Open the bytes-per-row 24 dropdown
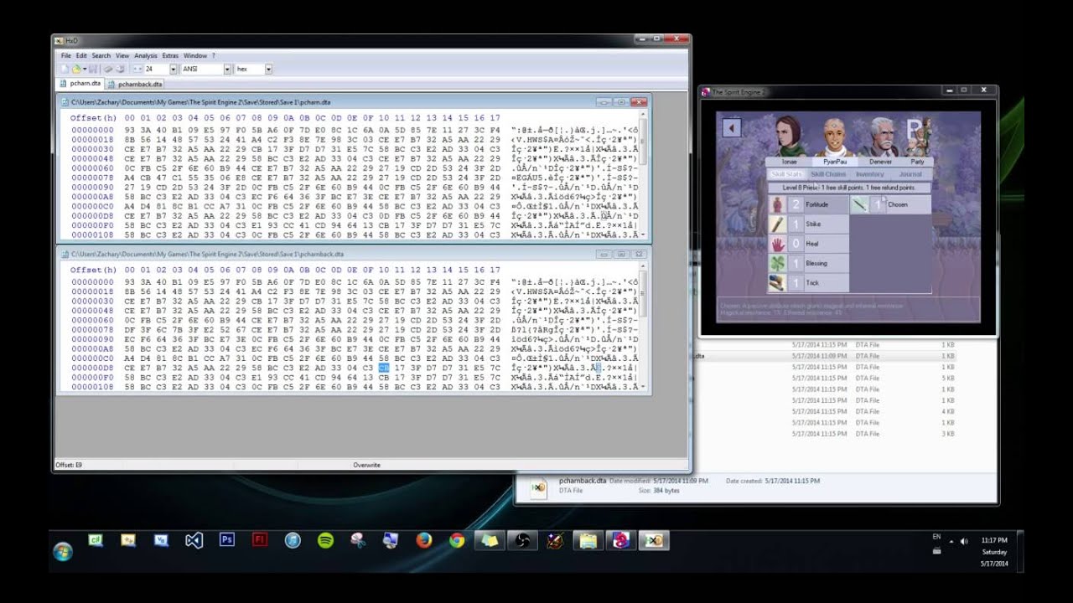1073x603 pixels. (x=174, y=69)
